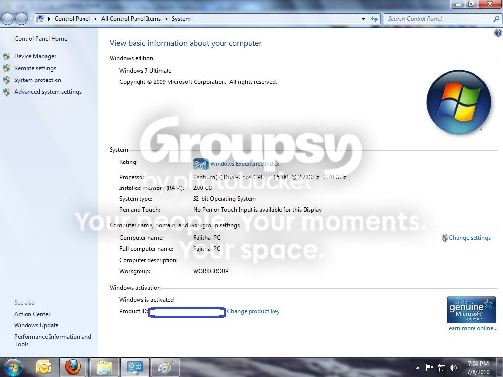Select All Control Panel Items breadcrumb
This screenshot has width=503, height=377.
[131, 19]
